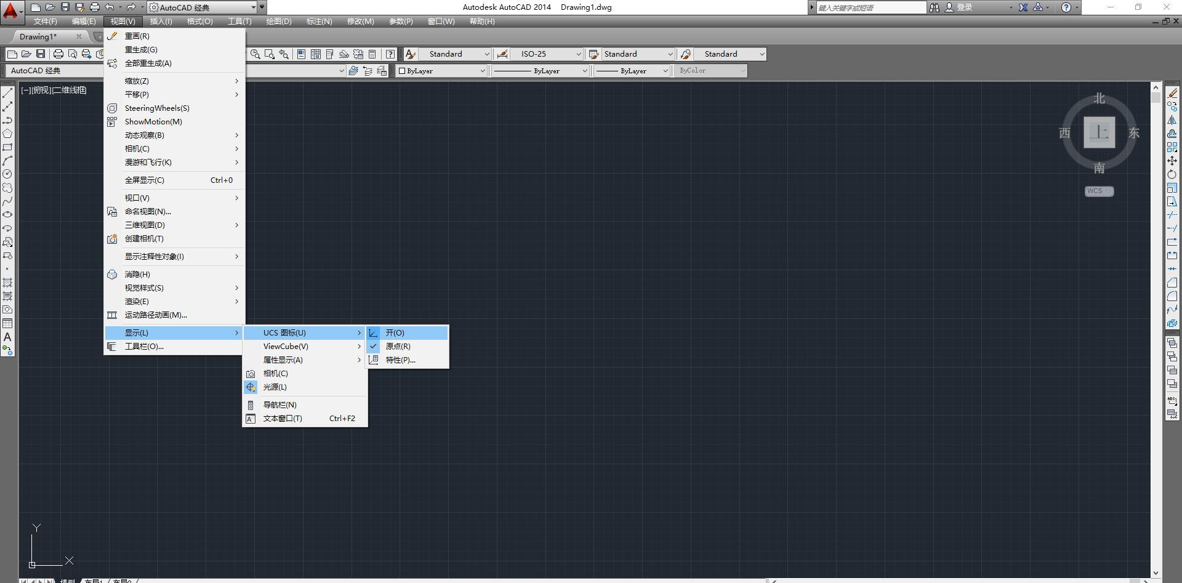The width and height of the screenshot is (1182, 583).
Task: Click the Undo arrow in quick access toolbar
Action: [x=109, y=7]
